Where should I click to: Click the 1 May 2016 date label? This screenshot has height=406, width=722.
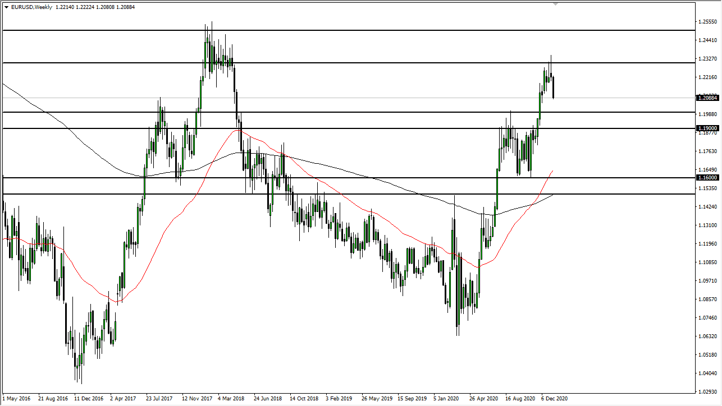(13, 399)
